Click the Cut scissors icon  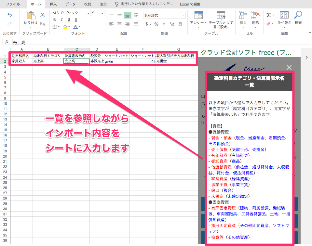42,15
